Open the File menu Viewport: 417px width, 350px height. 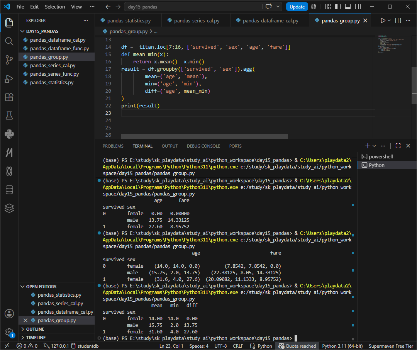coord(20,7)
